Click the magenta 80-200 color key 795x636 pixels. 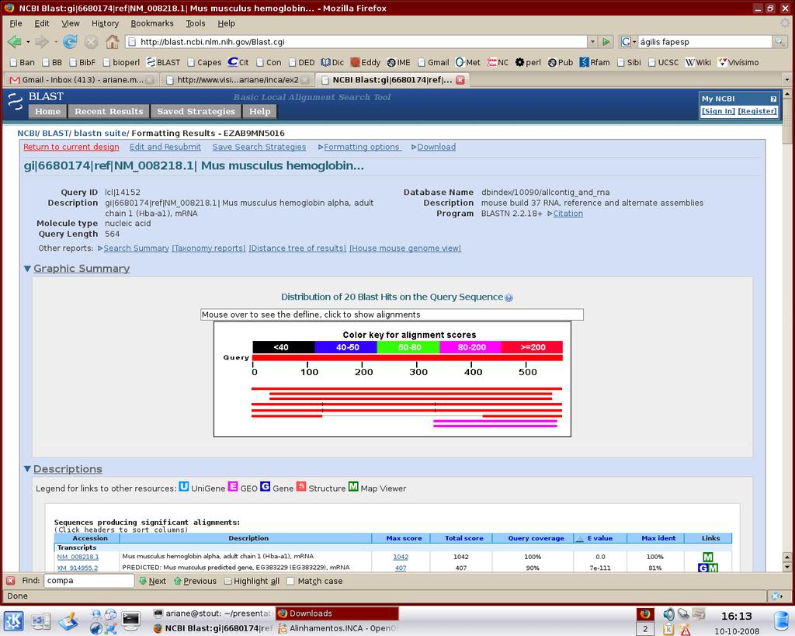(x=470, y=347)
